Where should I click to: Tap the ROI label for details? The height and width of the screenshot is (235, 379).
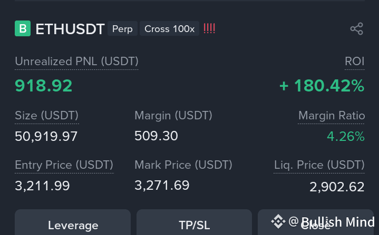[355, 61]
